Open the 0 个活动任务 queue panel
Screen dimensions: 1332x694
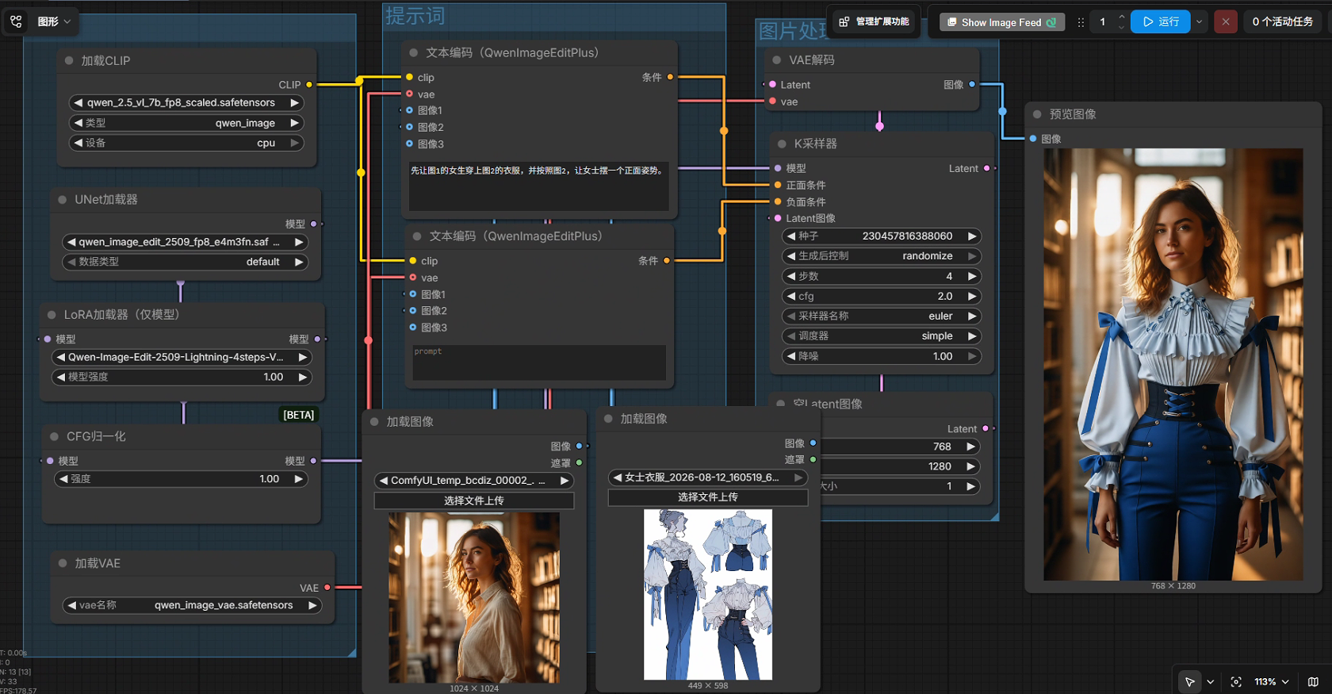(1282, 21)
